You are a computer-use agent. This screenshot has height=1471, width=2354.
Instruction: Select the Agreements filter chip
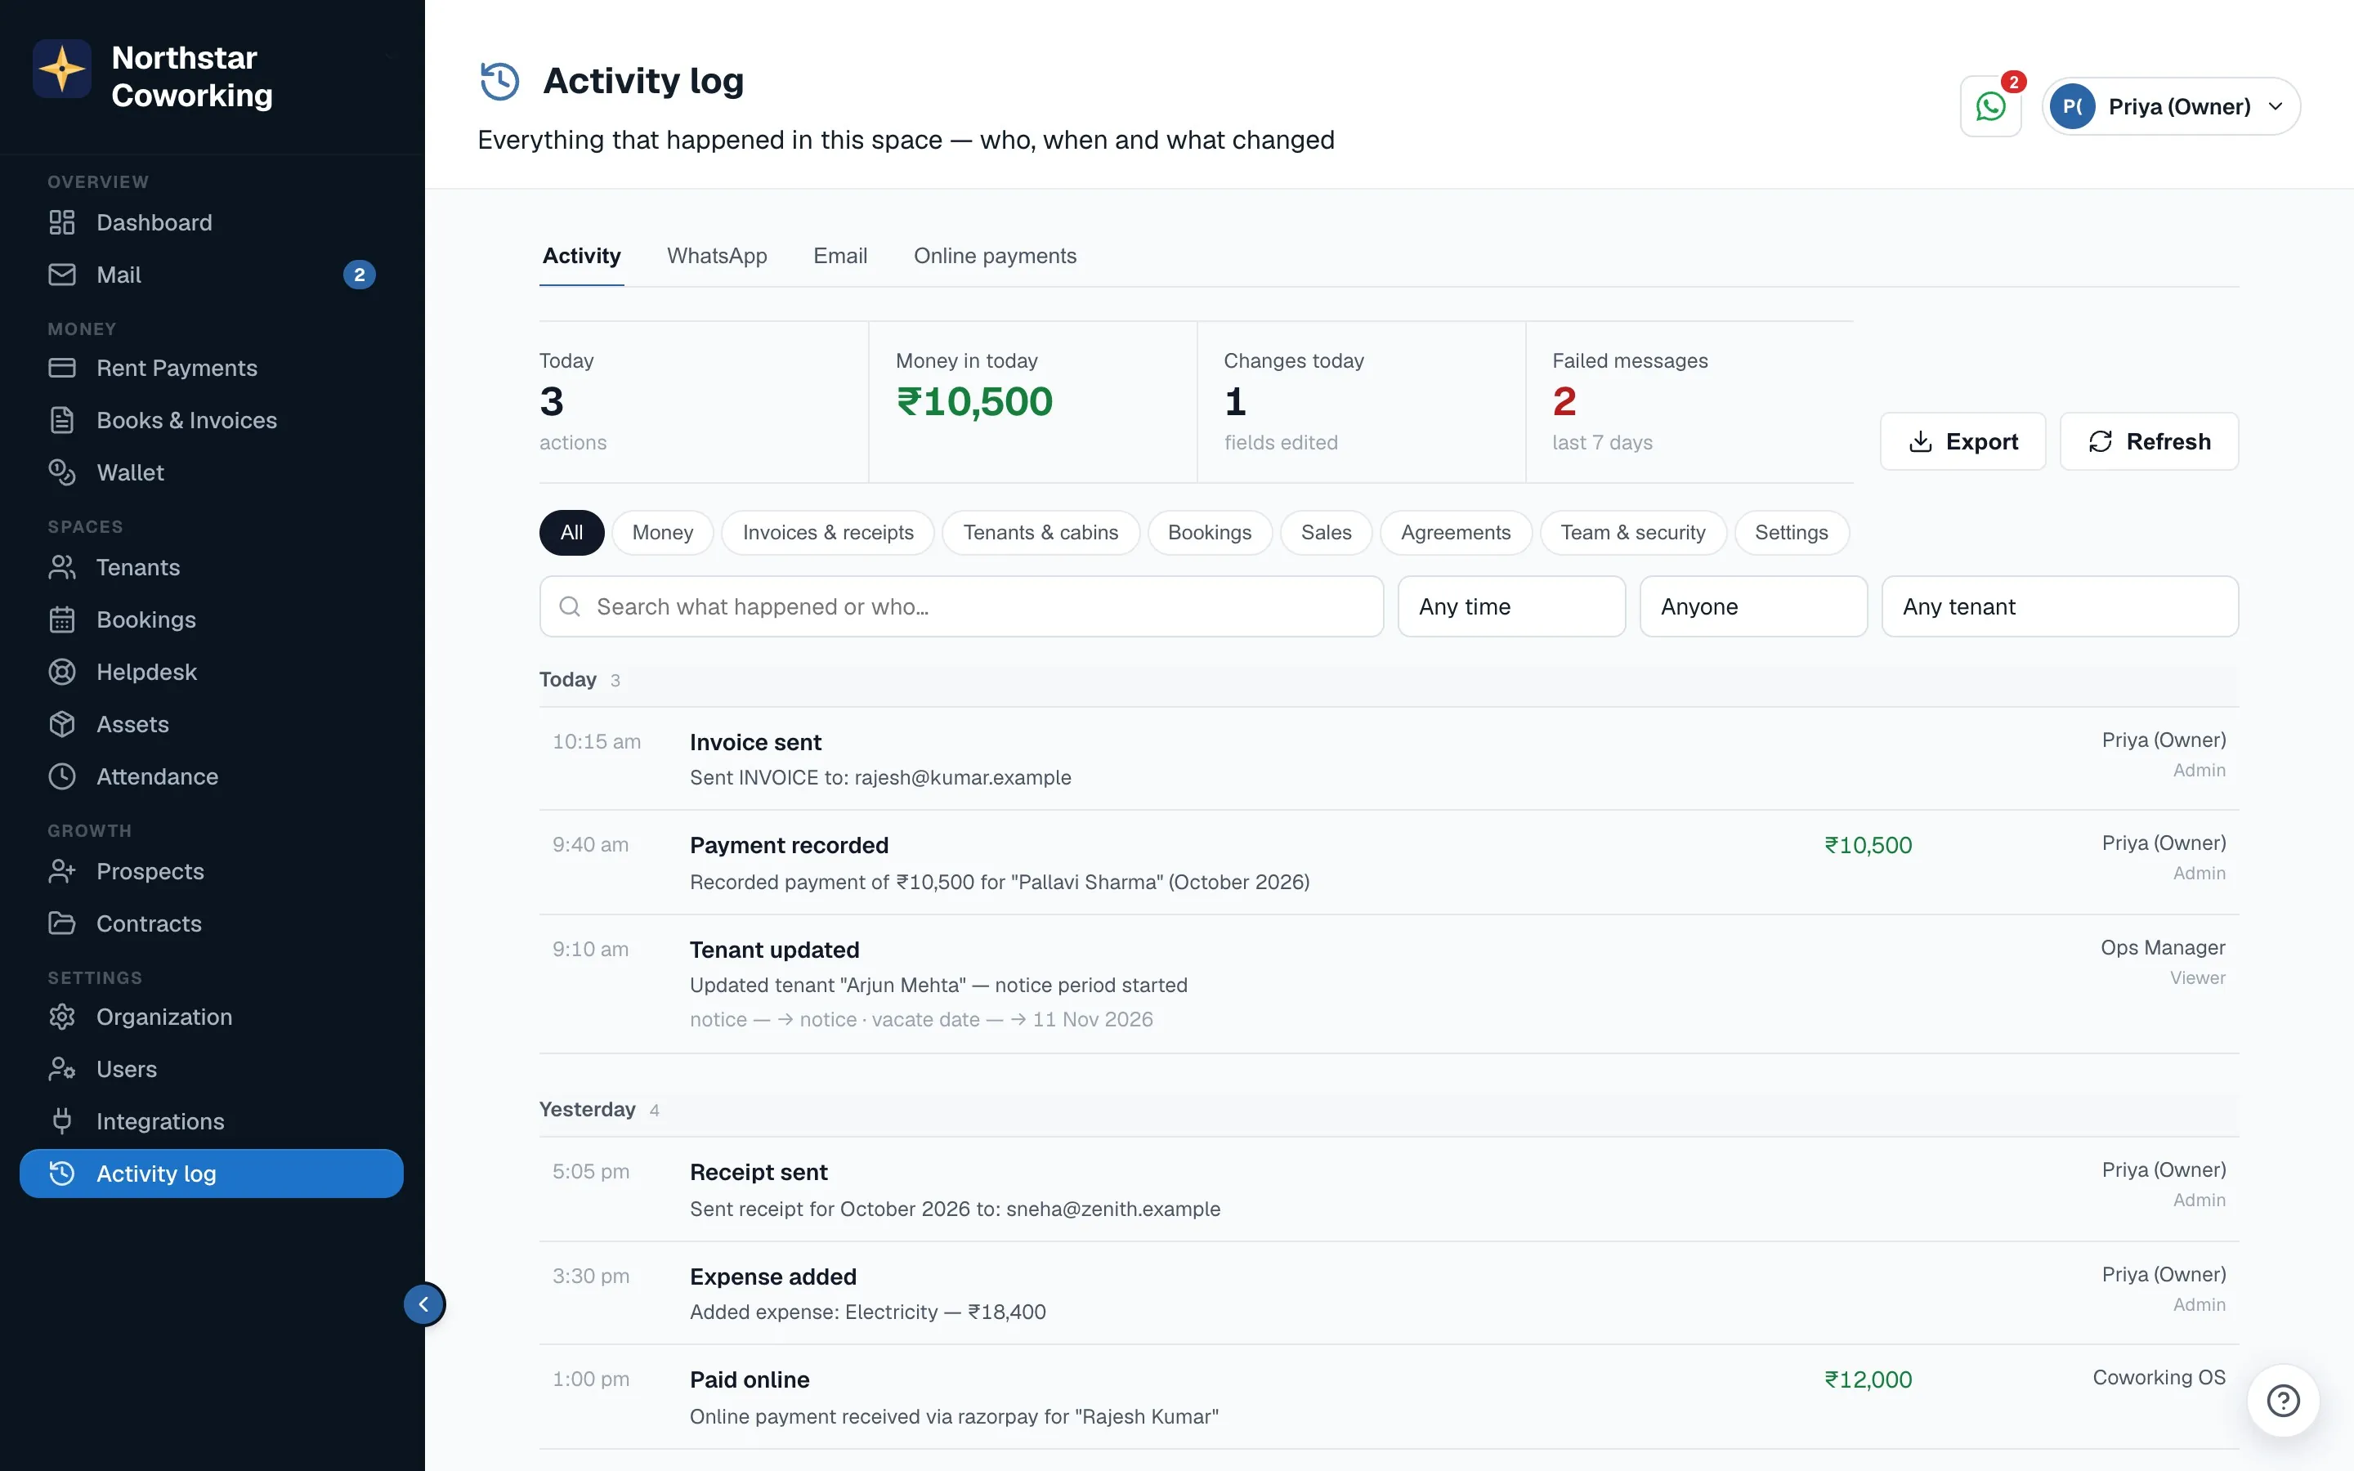[1455, 533]
